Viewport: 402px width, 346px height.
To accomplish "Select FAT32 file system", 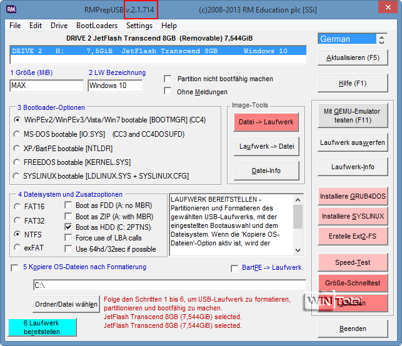I will [17, 220].
